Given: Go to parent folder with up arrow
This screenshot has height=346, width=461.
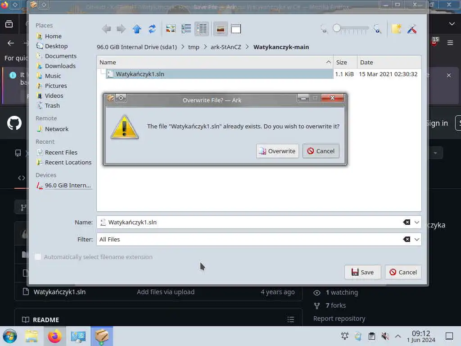Looking at the screenshot, I should click(137, 29).
